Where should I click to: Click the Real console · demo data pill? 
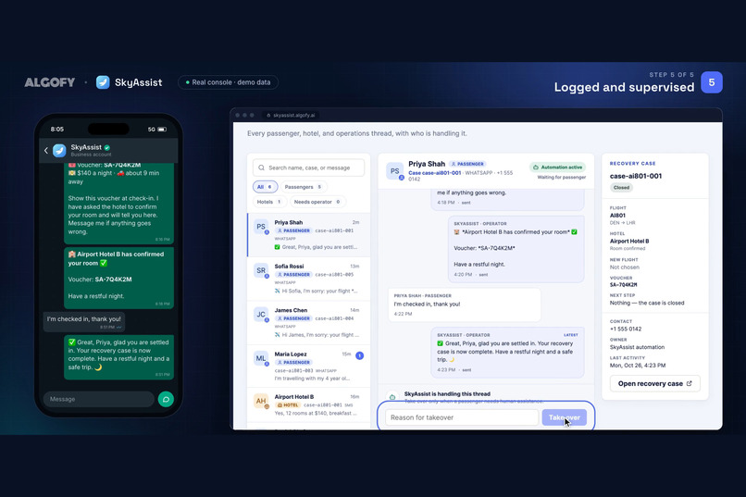pos(228,82)
